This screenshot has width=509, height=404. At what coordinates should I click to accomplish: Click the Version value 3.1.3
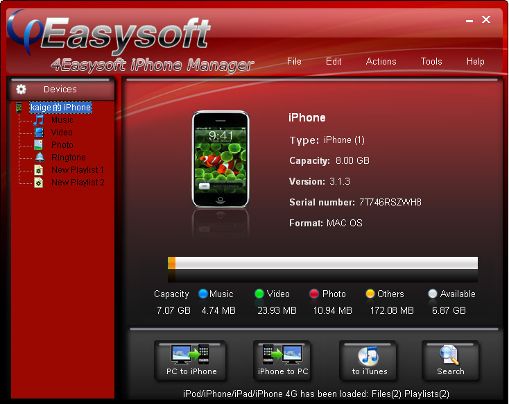coord(340,181)
